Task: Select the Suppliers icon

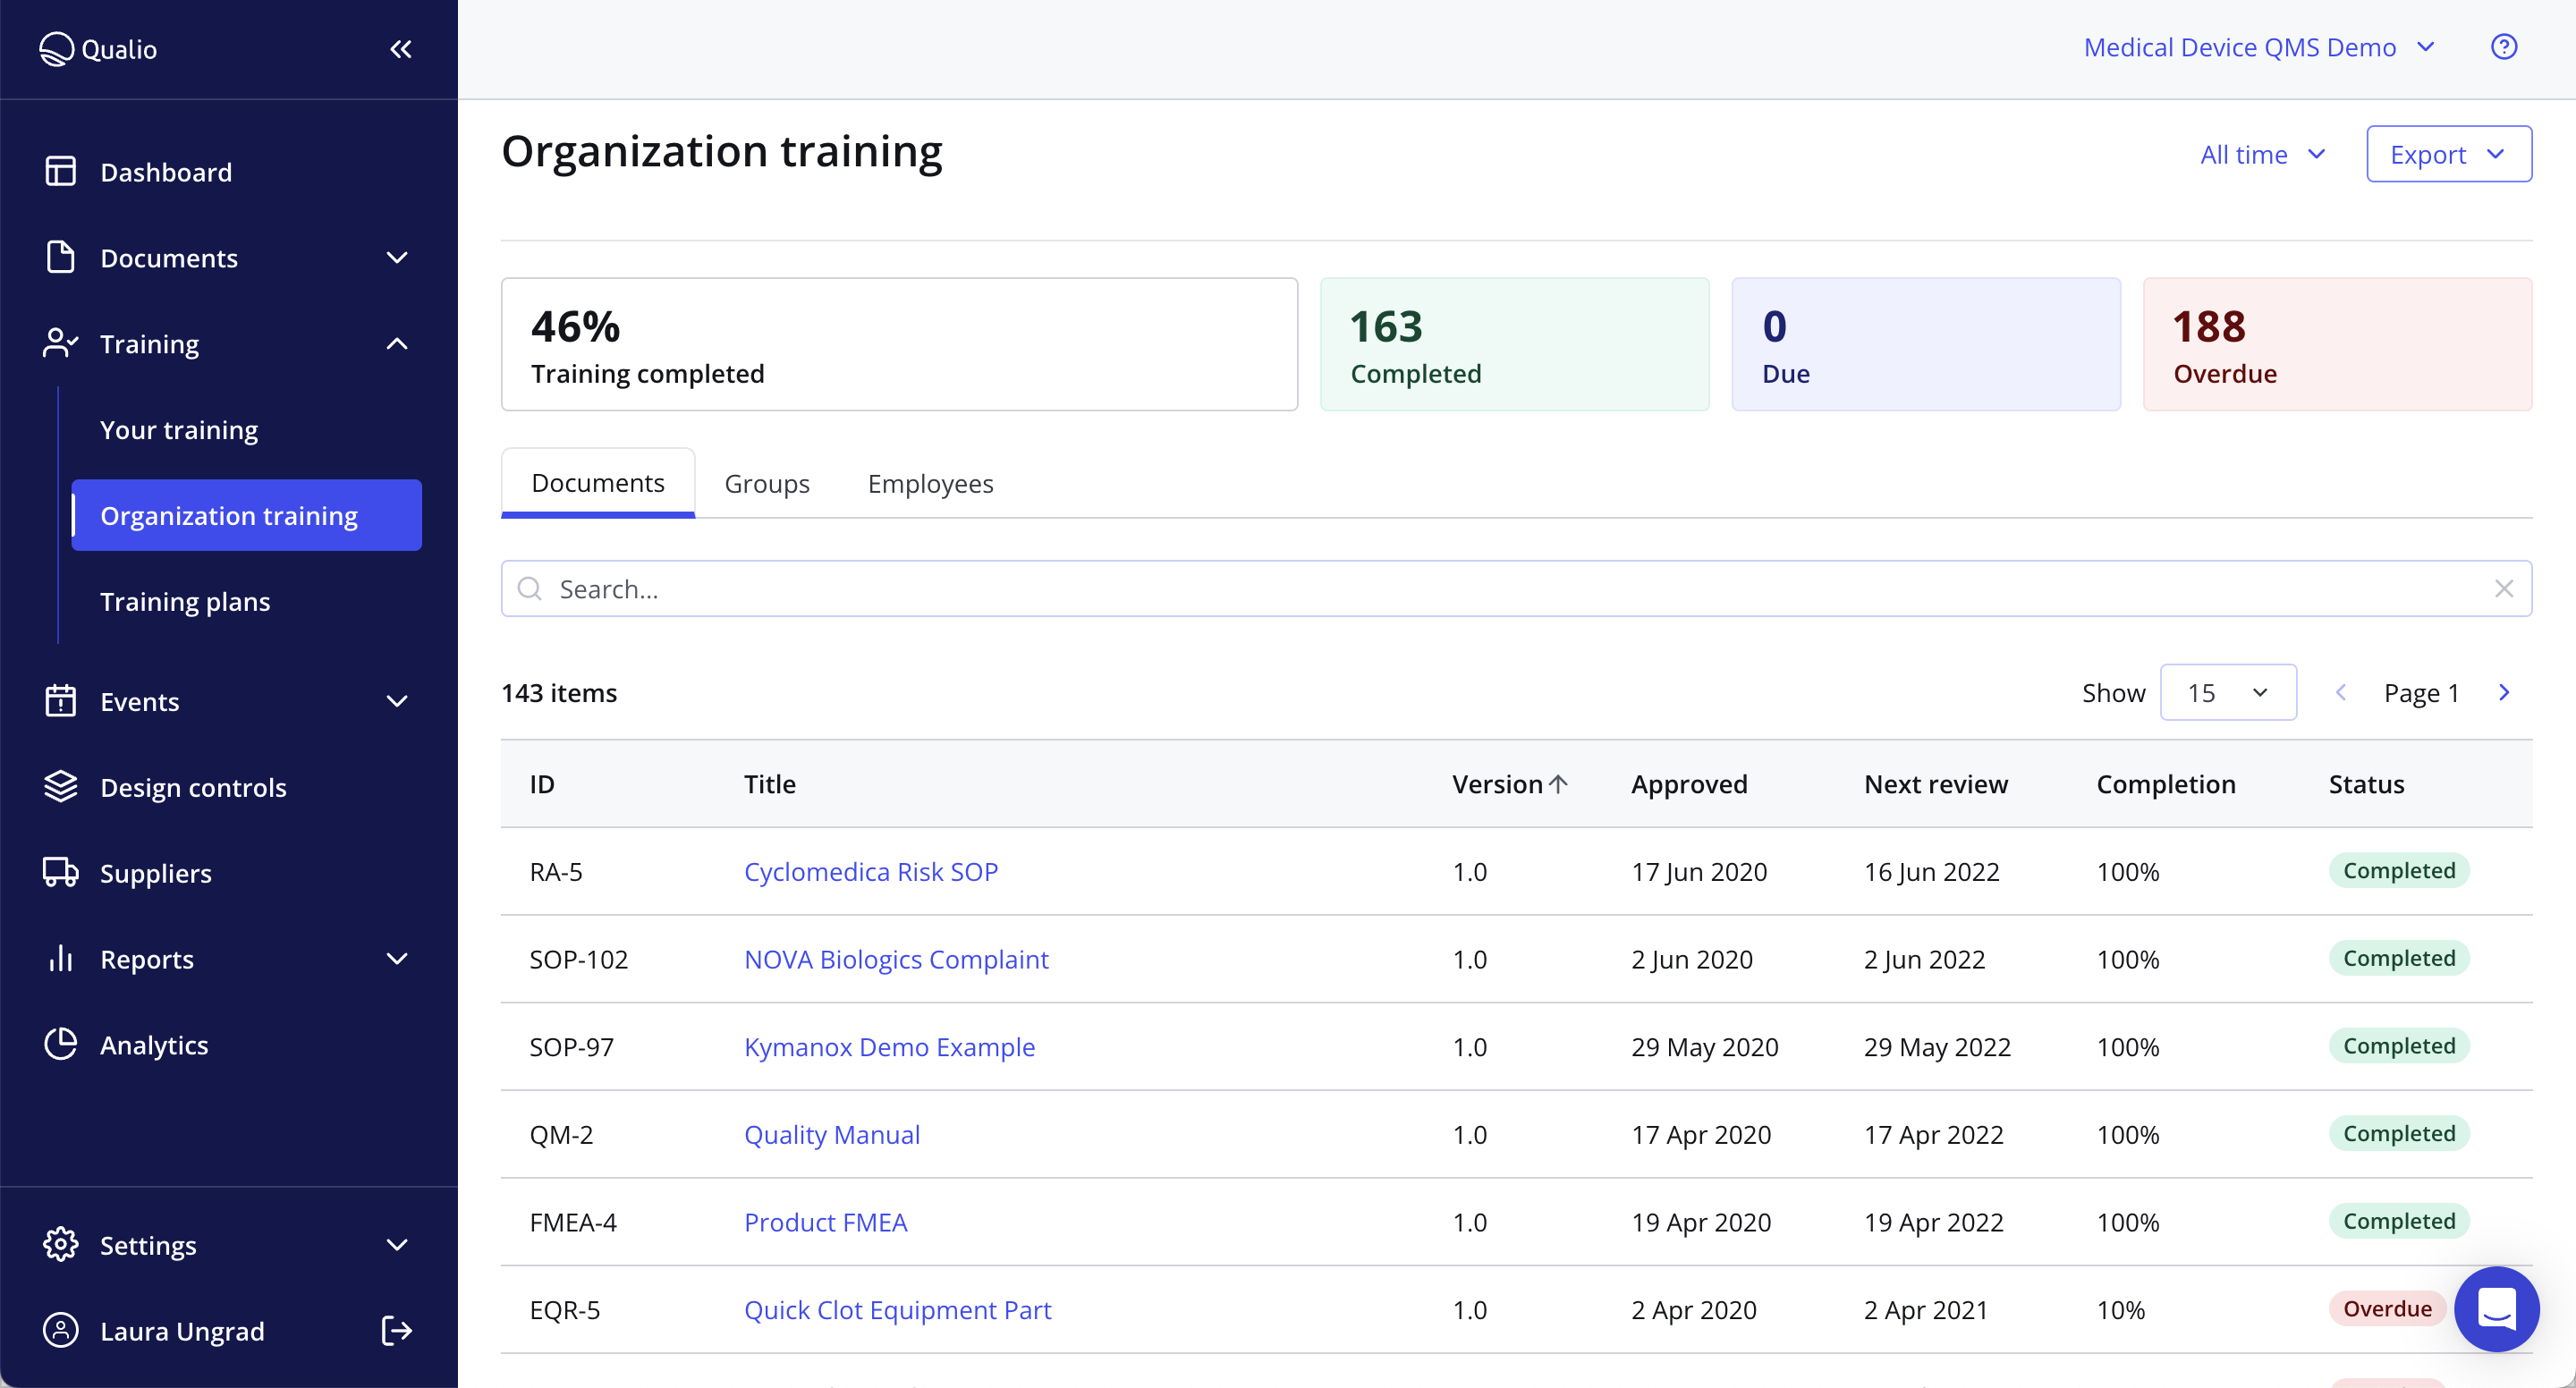Action: coord(60,872)
